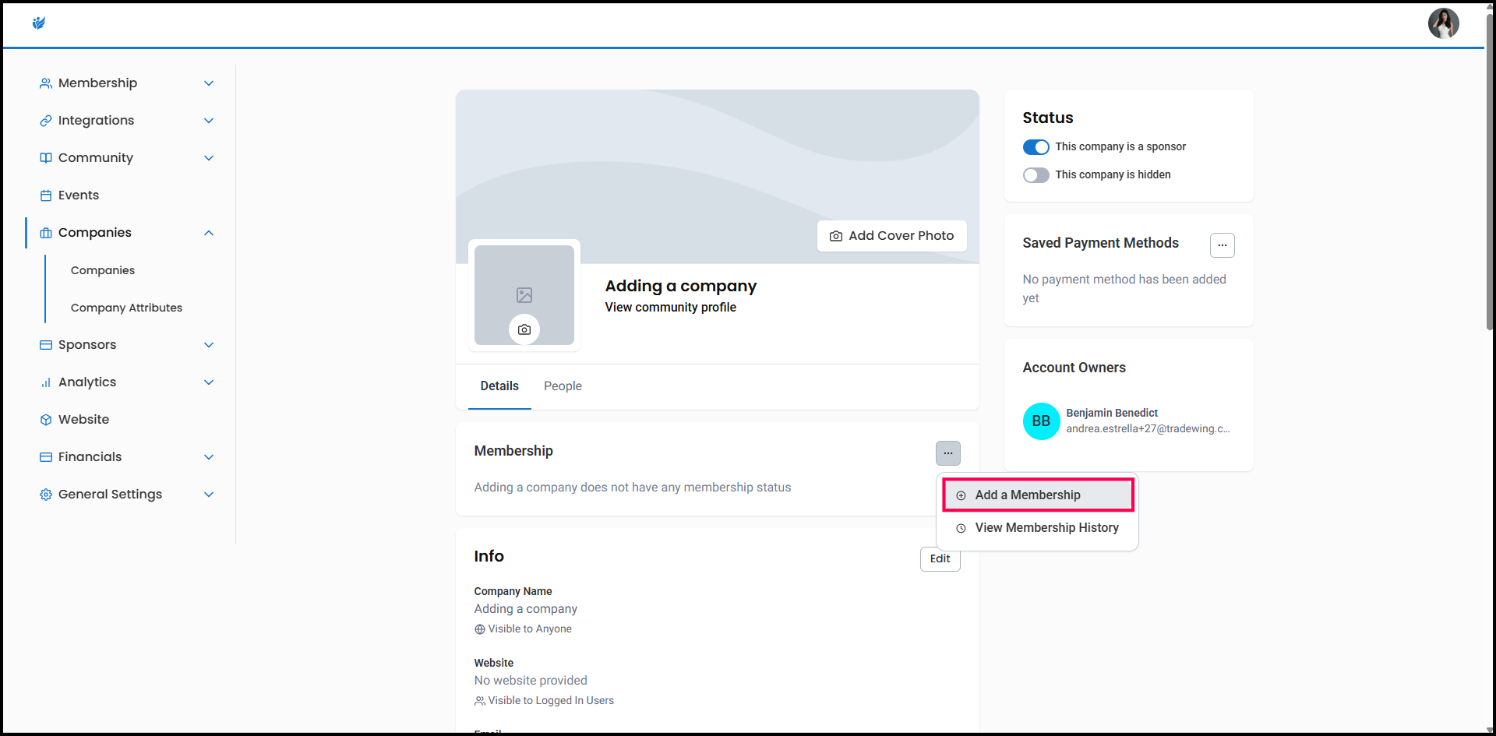Enable the company is hidden toggle
The image size is (1496, 736).
[1036, 175]
